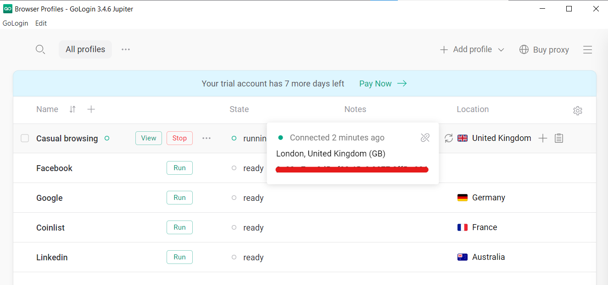Open three-dot menu next to All profiles

(x=126, y=49)
